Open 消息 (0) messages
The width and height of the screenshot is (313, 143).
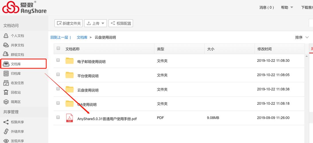[x=267, y=7]
